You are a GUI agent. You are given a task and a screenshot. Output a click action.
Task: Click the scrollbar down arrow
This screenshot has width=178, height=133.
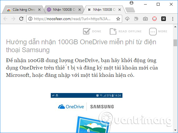click(175, 130)
